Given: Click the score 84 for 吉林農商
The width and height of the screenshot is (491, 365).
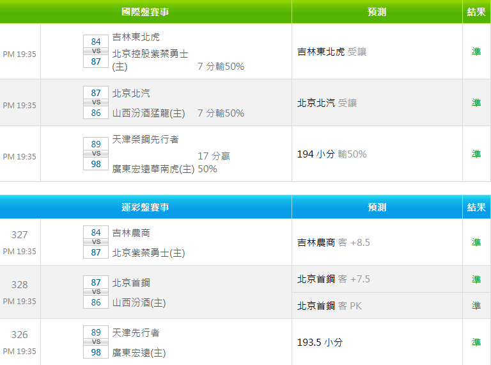Looking at the screenshot, I should point(96,232).
